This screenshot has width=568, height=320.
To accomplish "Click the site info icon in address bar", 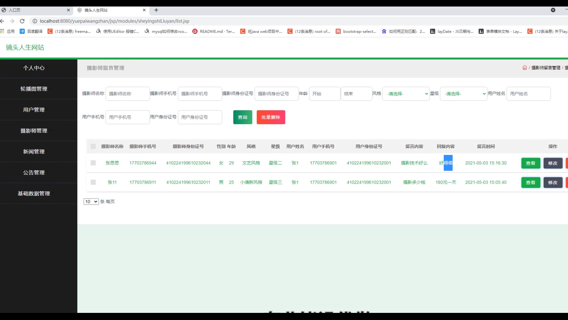I will (x=35, y=21).
